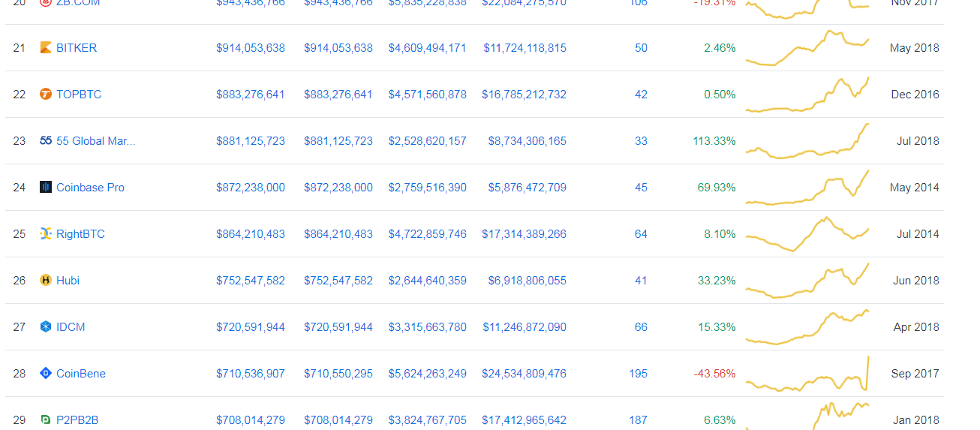Open the TOPBTC exchange link
Image resolution: width=980 pixels, height=430 pixels.
click(79, 95)
